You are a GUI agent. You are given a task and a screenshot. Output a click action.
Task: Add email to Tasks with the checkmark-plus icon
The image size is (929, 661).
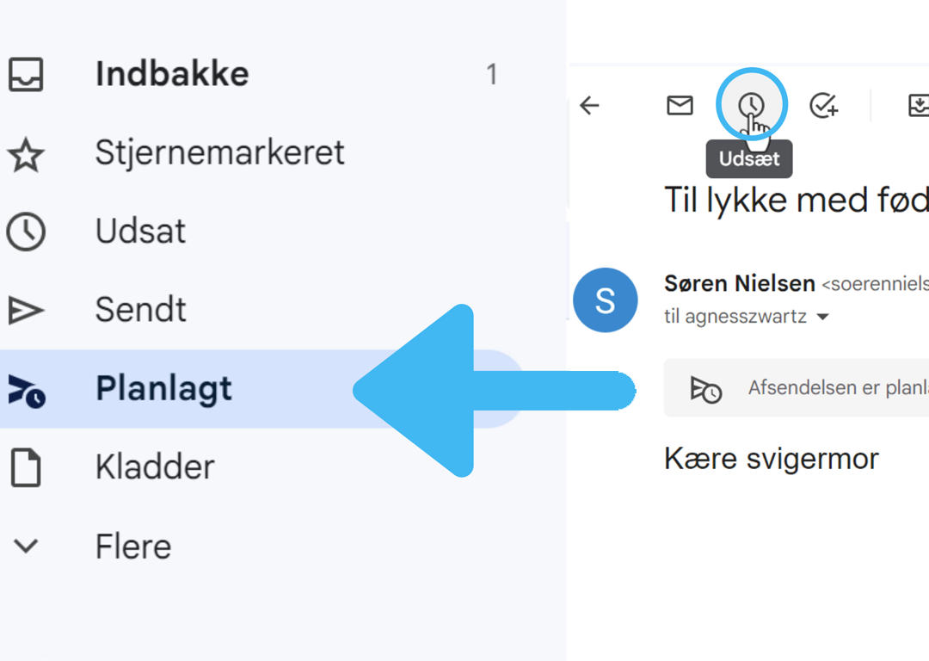click(823, 106)
